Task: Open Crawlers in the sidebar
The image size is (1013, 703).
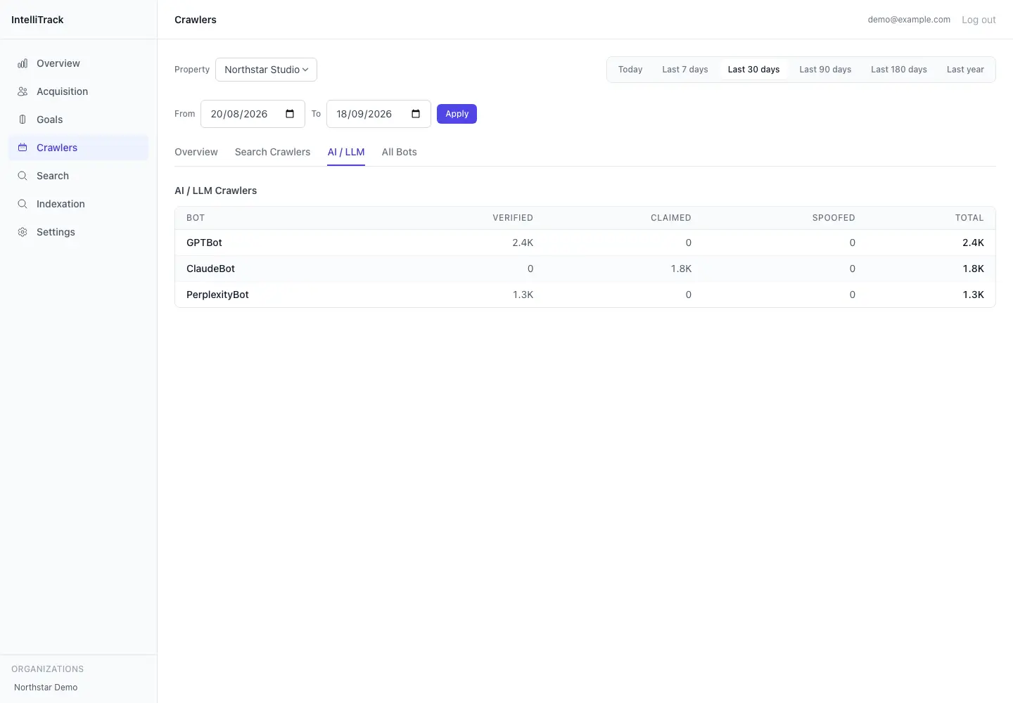Action: (79, 148)
